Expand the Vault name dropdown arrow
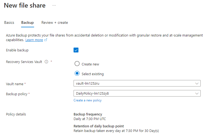 [x=197, y=83]
